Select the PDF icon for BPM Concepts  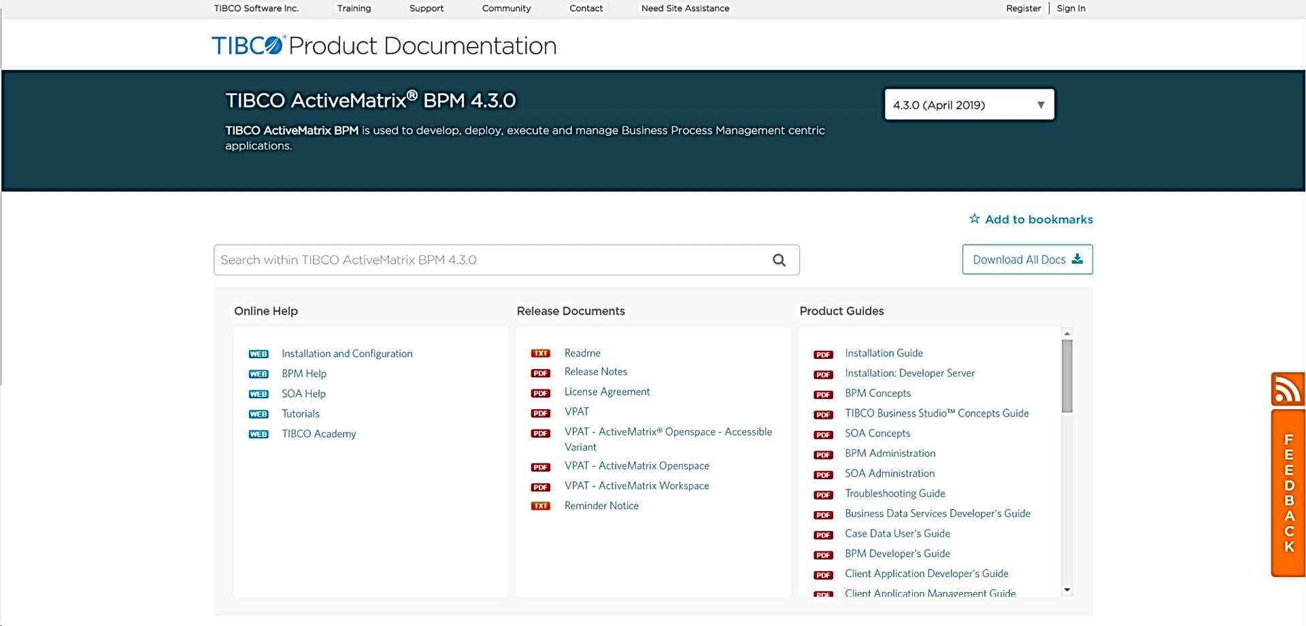coord(823,394)
